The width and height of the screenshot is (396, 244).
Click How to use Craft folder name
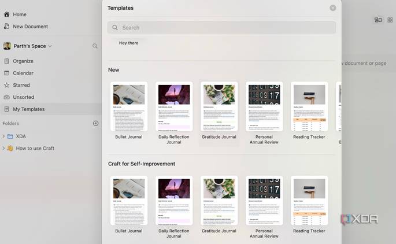click(x=35, y=148)
